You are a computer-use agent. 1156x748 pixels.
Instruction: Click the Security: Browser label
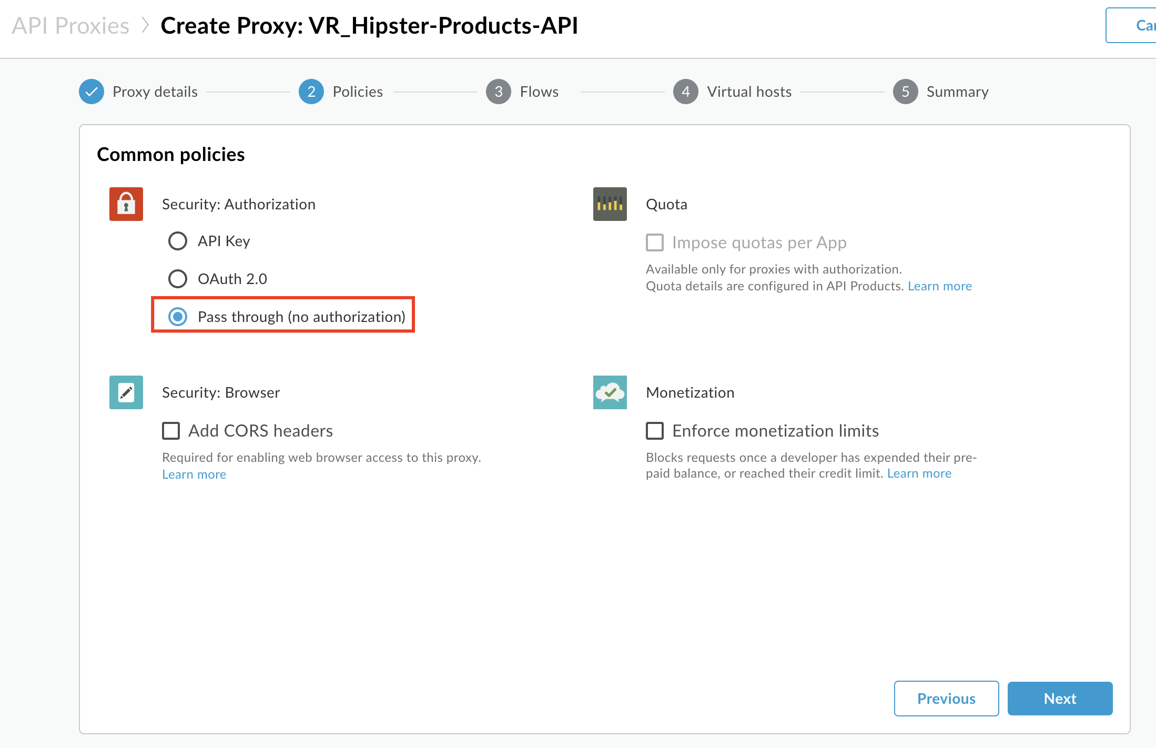221,392
